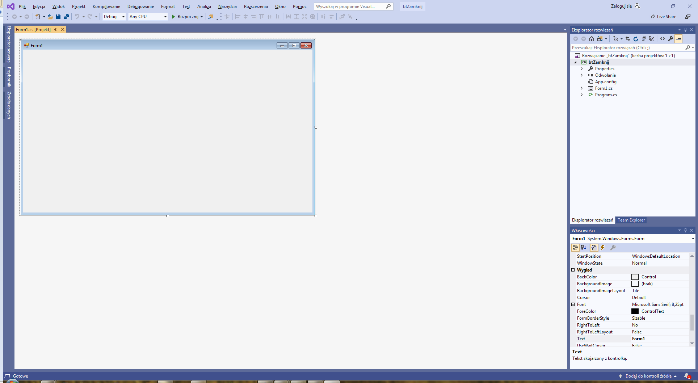Open Eksplorator serwera side tab
Viewport: 698px width, 383px height.
pos(9,44)
